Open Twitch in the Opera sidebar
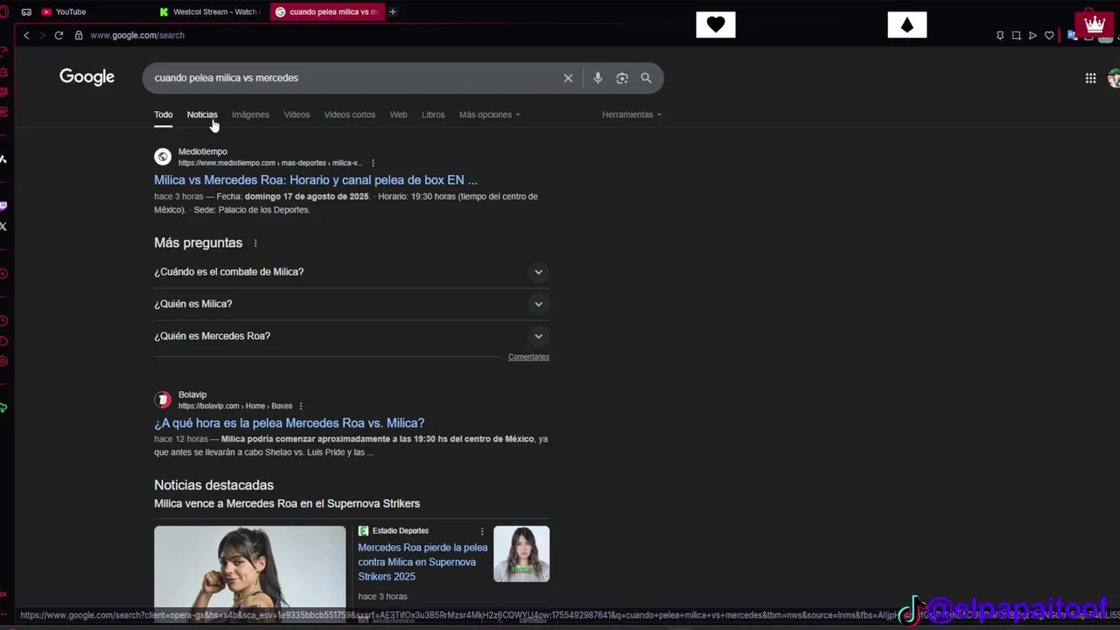This screenshot has height=630, width=1120. click(3, 206)
